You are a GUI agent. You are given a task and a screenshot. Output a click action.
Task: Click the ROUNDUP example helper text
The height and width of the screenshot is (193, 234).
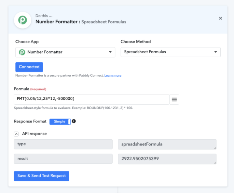click(74, 108)
